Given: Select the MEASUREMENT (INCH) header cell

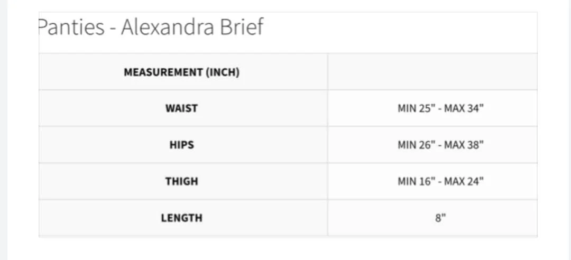Looking at the screenshot, I should pos(182,72).
